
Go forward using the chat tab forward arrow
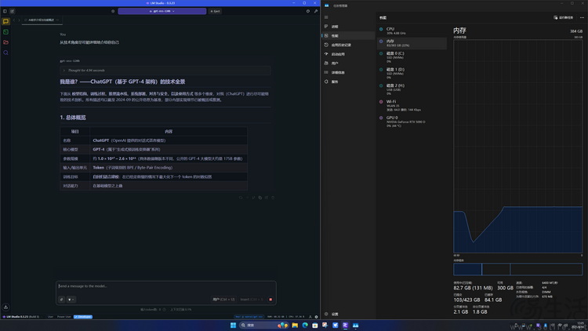(19, 20)
